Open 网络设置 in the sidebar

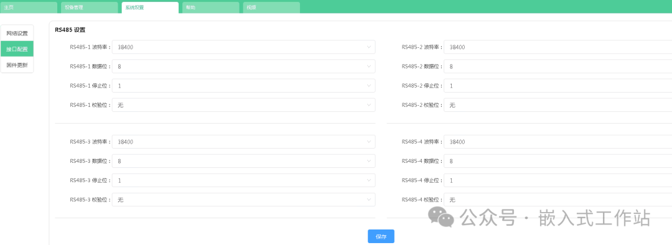17,34
